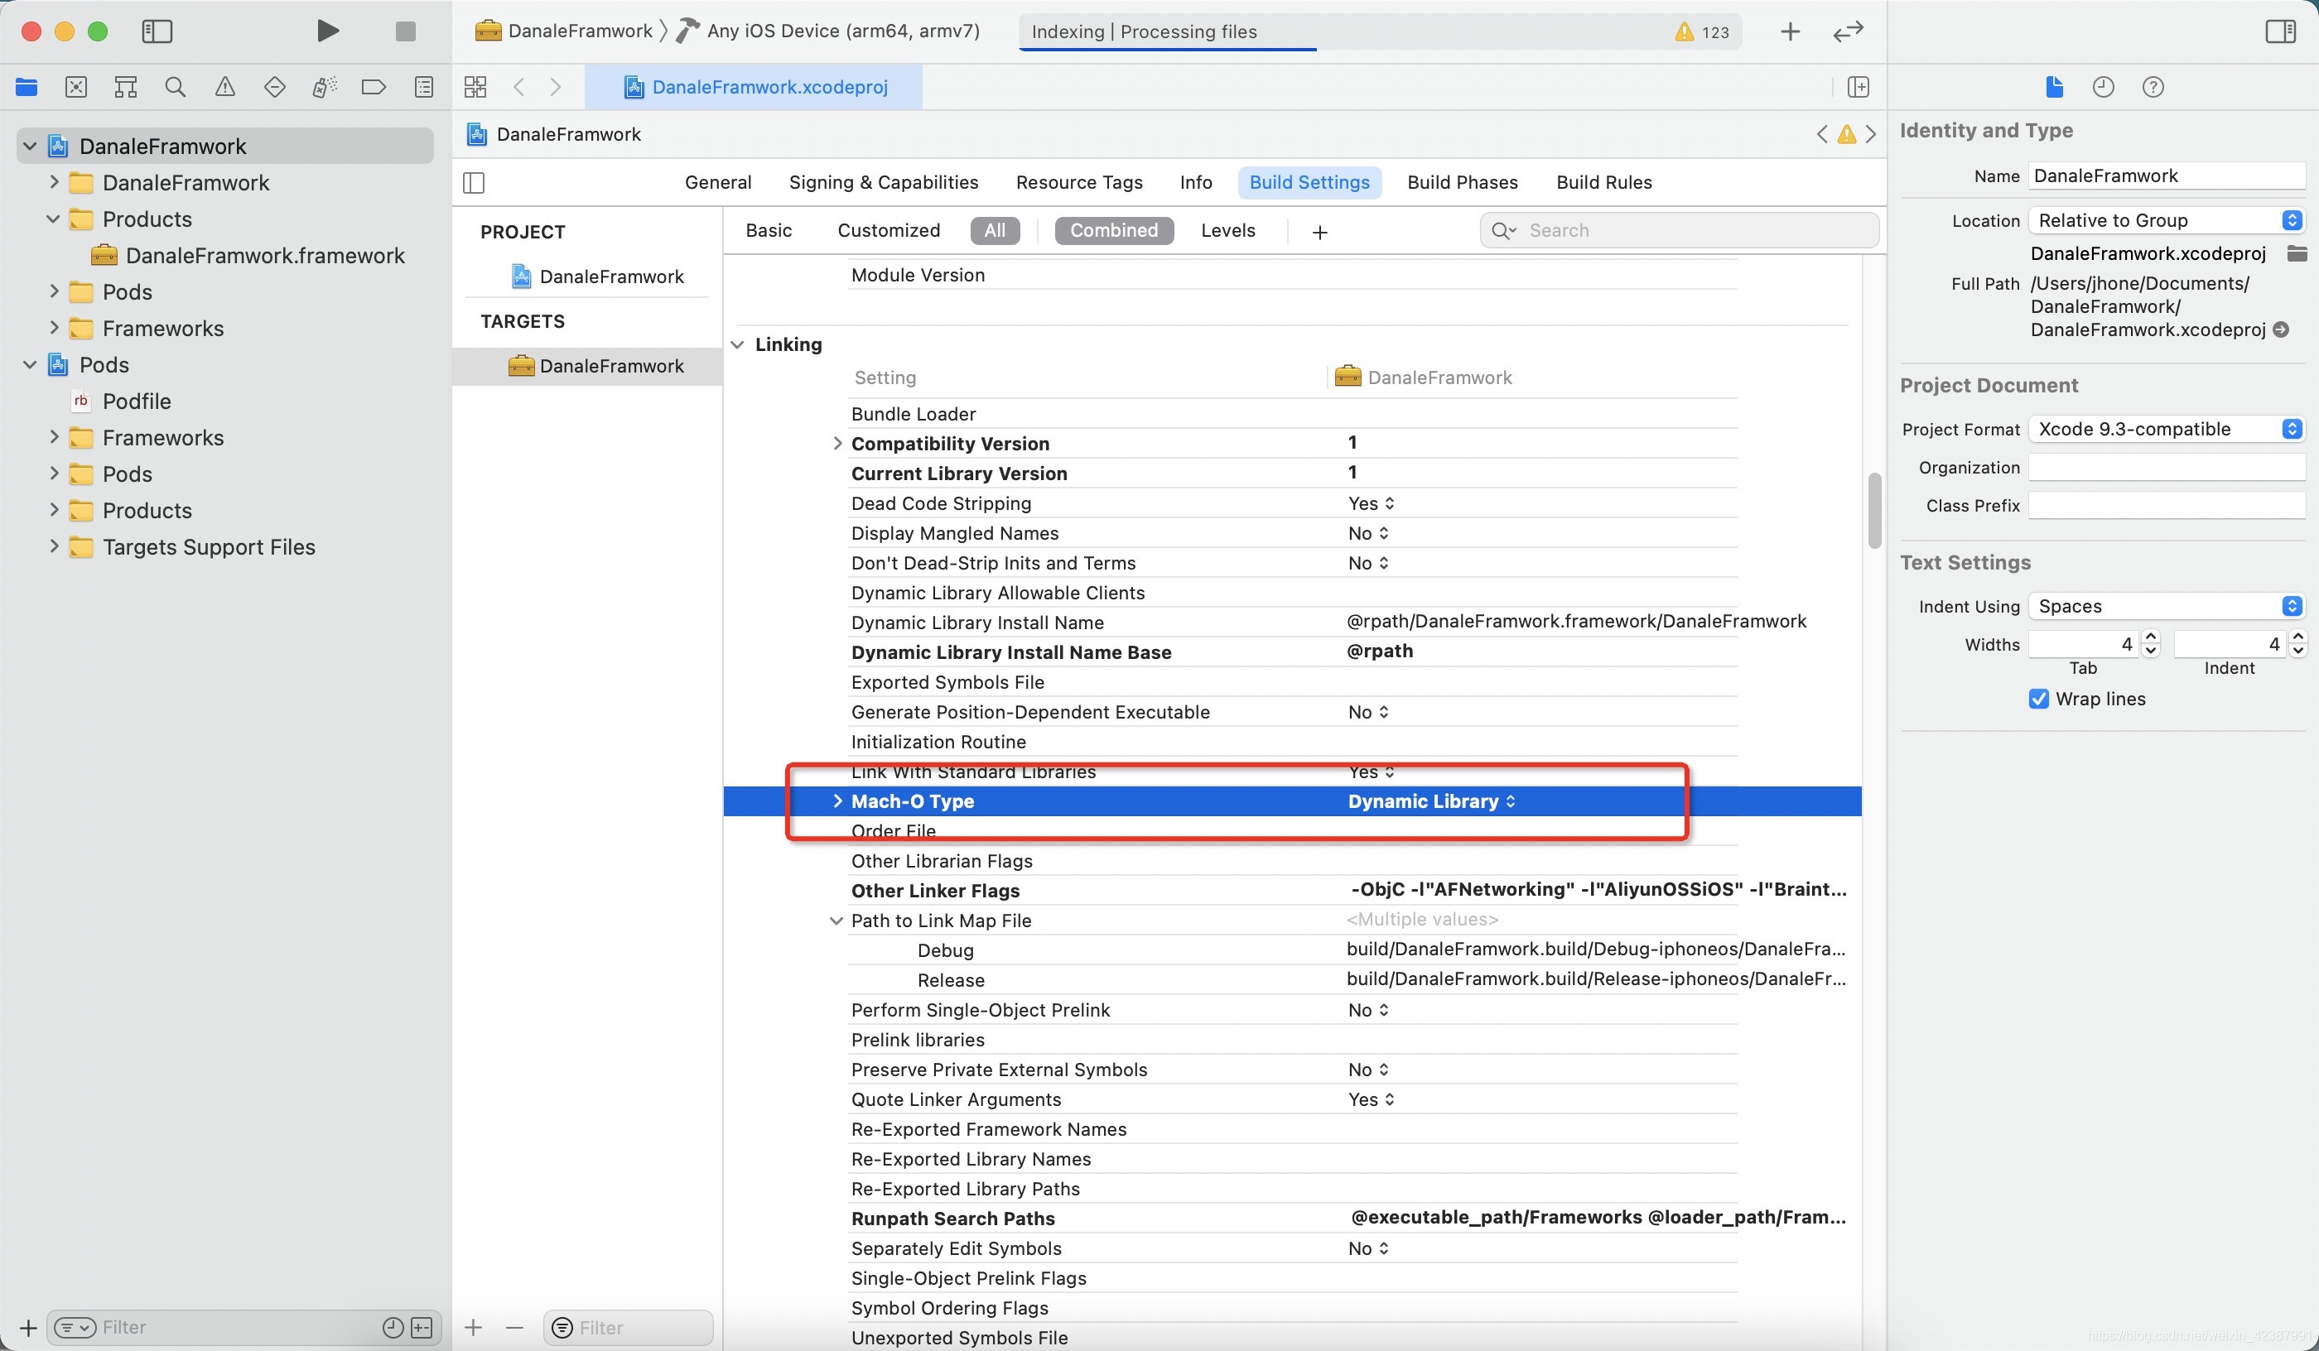Run the project with the Play button
The image size is (2319, 1351).
coord(326,31)
